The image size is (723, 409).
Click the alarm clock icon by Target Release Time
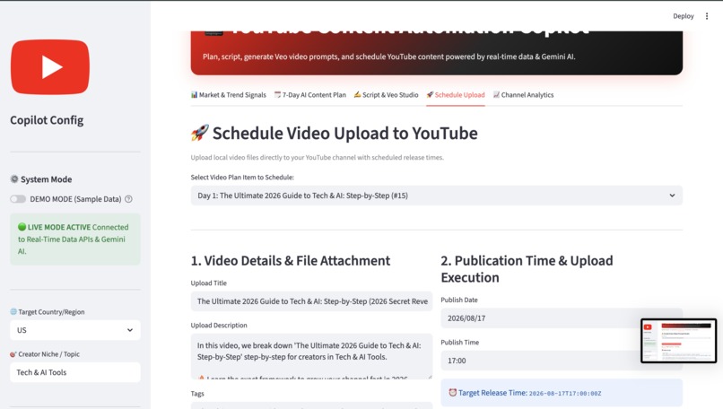tap(452, 392)
